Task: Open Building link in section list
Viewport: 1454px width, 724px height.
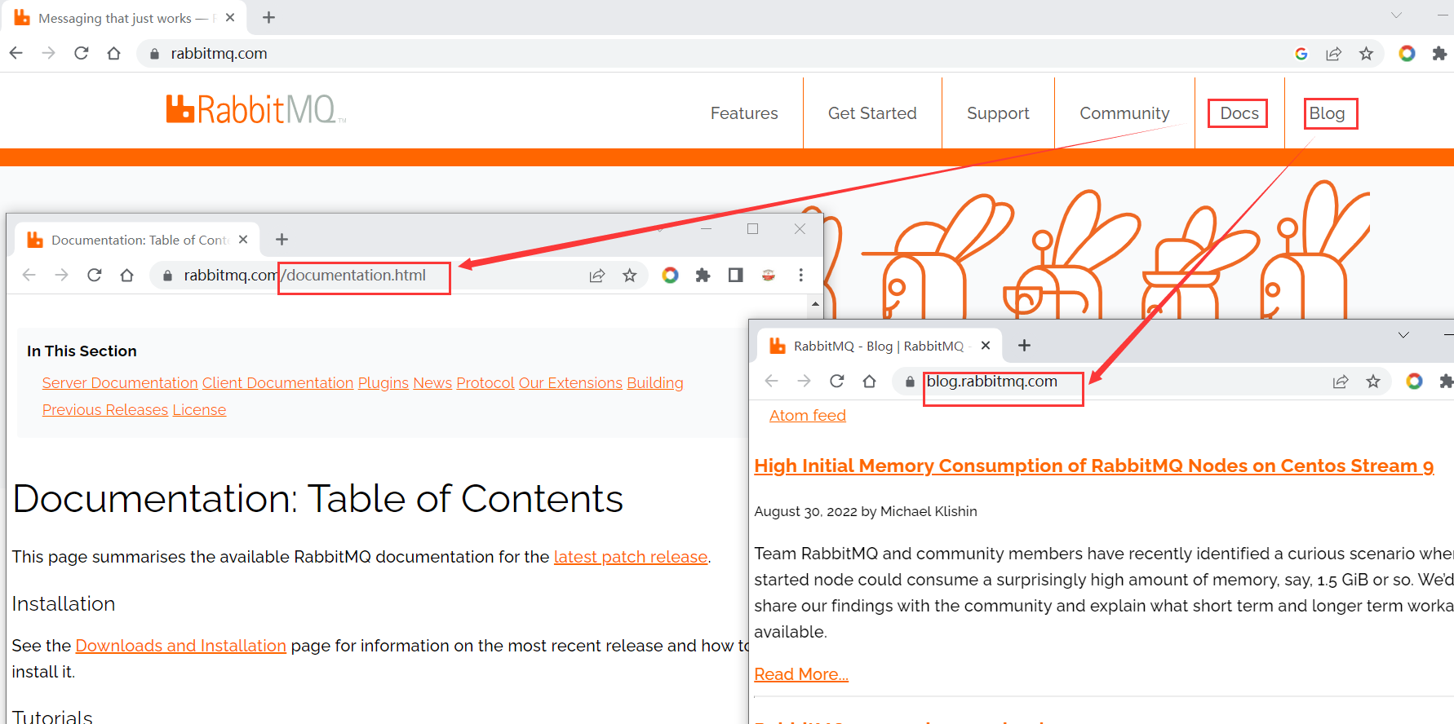Action: 655,383
